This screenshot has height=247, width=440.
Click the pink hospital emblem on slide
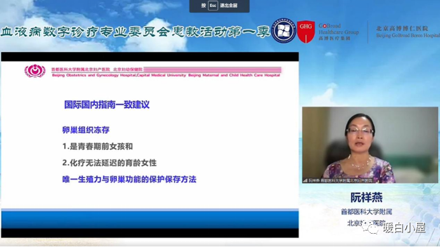click(35, 70)
